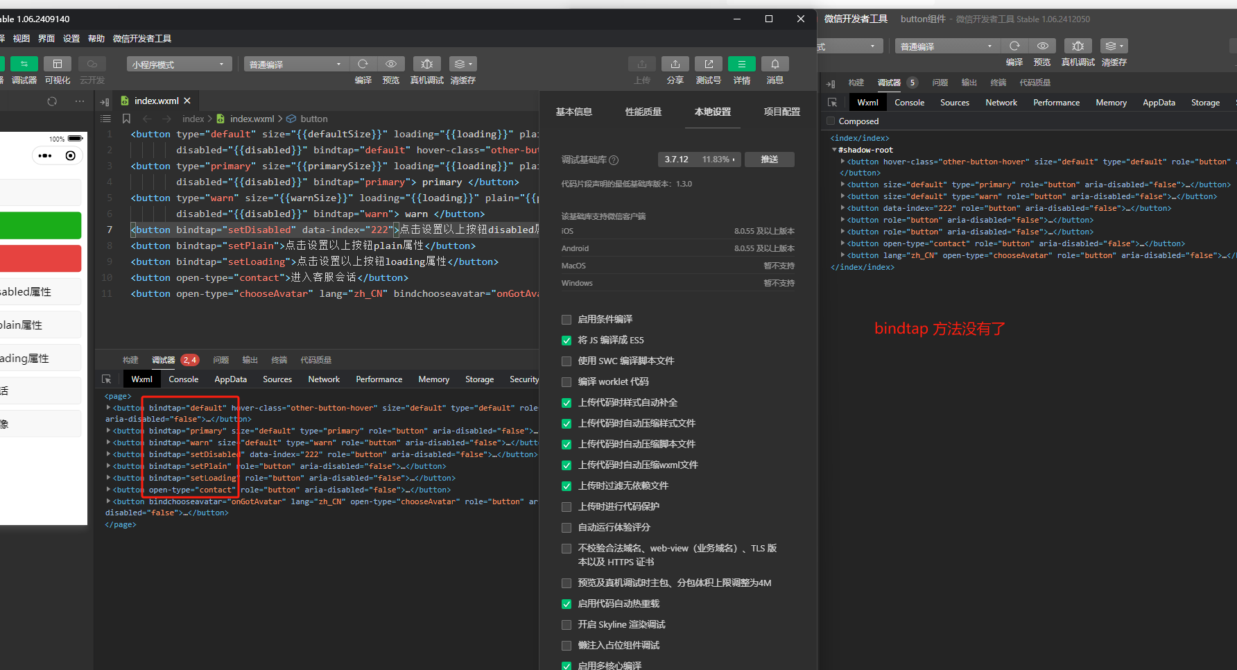1237x670 pixels.
Task: Click the 调试基础库 help question icon
Action: (614, 160)
